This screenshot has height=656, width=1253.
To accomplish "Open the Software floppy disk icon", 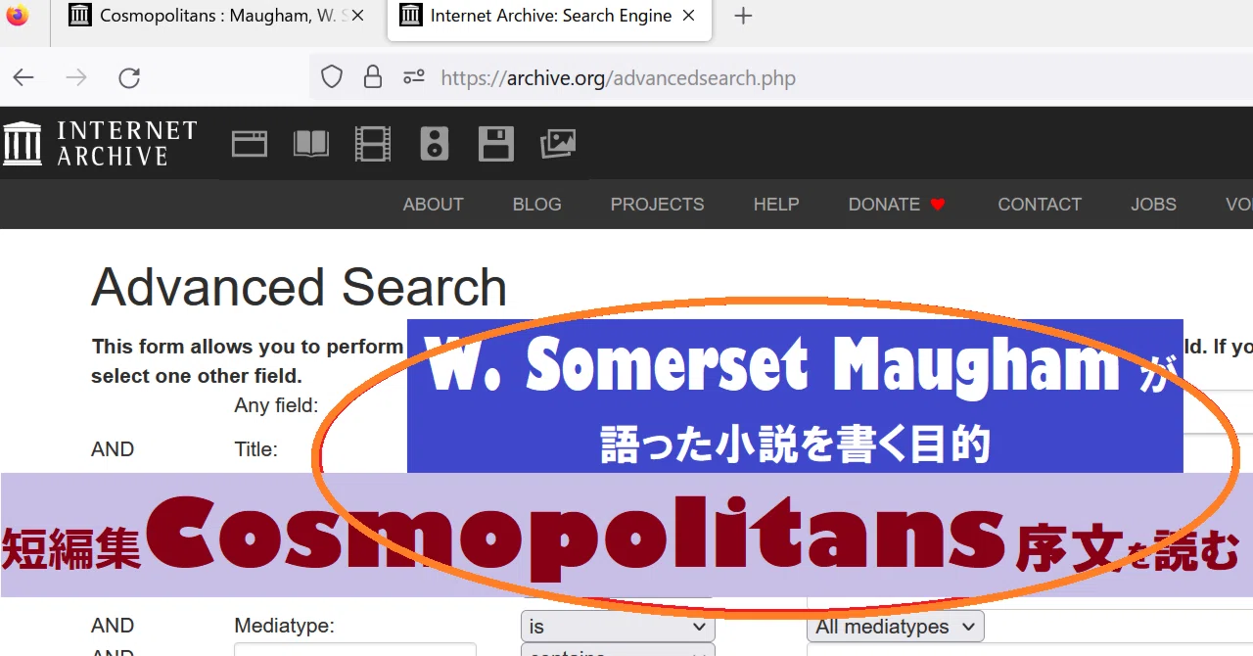I will point(495,144).
